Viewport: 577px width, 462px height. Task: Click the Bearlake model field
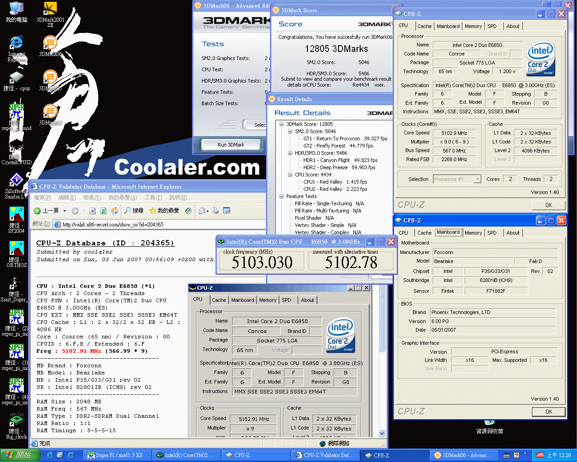(472, 261)
